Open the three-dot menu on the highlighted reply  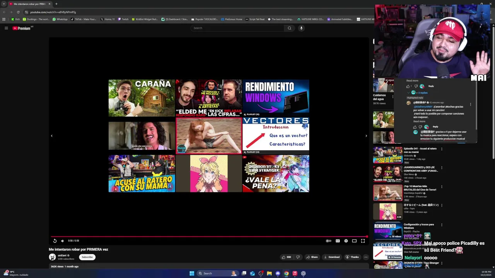[471, 104]
